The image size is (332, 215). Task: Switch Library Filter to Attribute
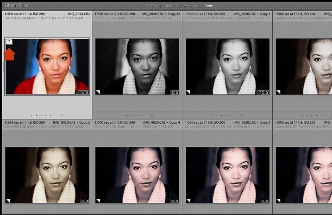click(x=170, y=6)
